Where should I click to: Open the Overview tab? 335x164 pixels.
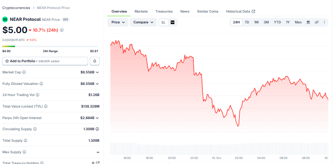119,12
